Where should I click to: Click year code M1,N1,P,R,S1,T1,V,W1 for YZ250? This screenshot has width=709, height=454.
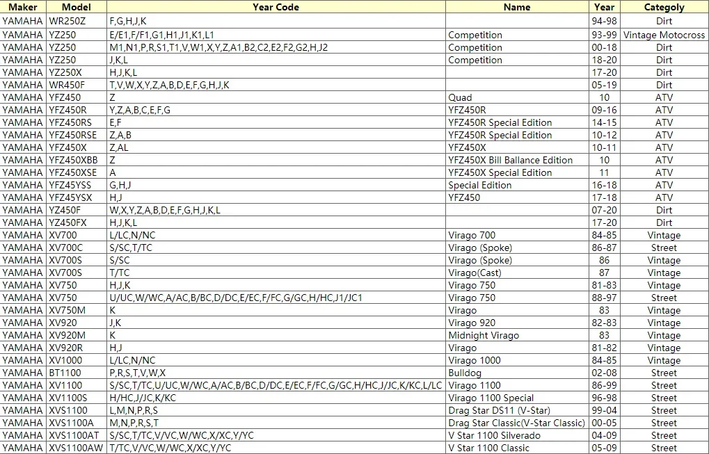[276, 47]
